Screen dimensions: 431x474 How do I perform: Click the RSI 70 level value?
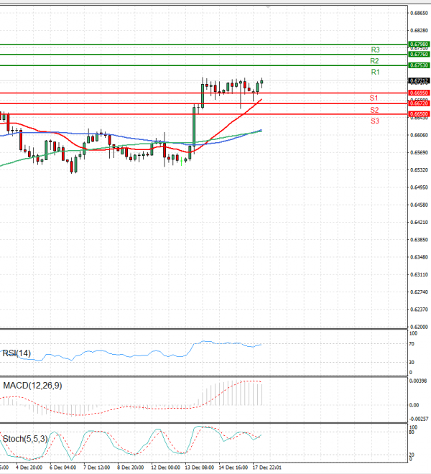pyautogui.click(x=412, y=344)
